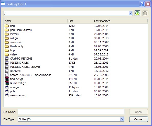The width and height of the screenshot is (152, 126).
Task: Select the gnu folder icon
Action: pos(7,26)
